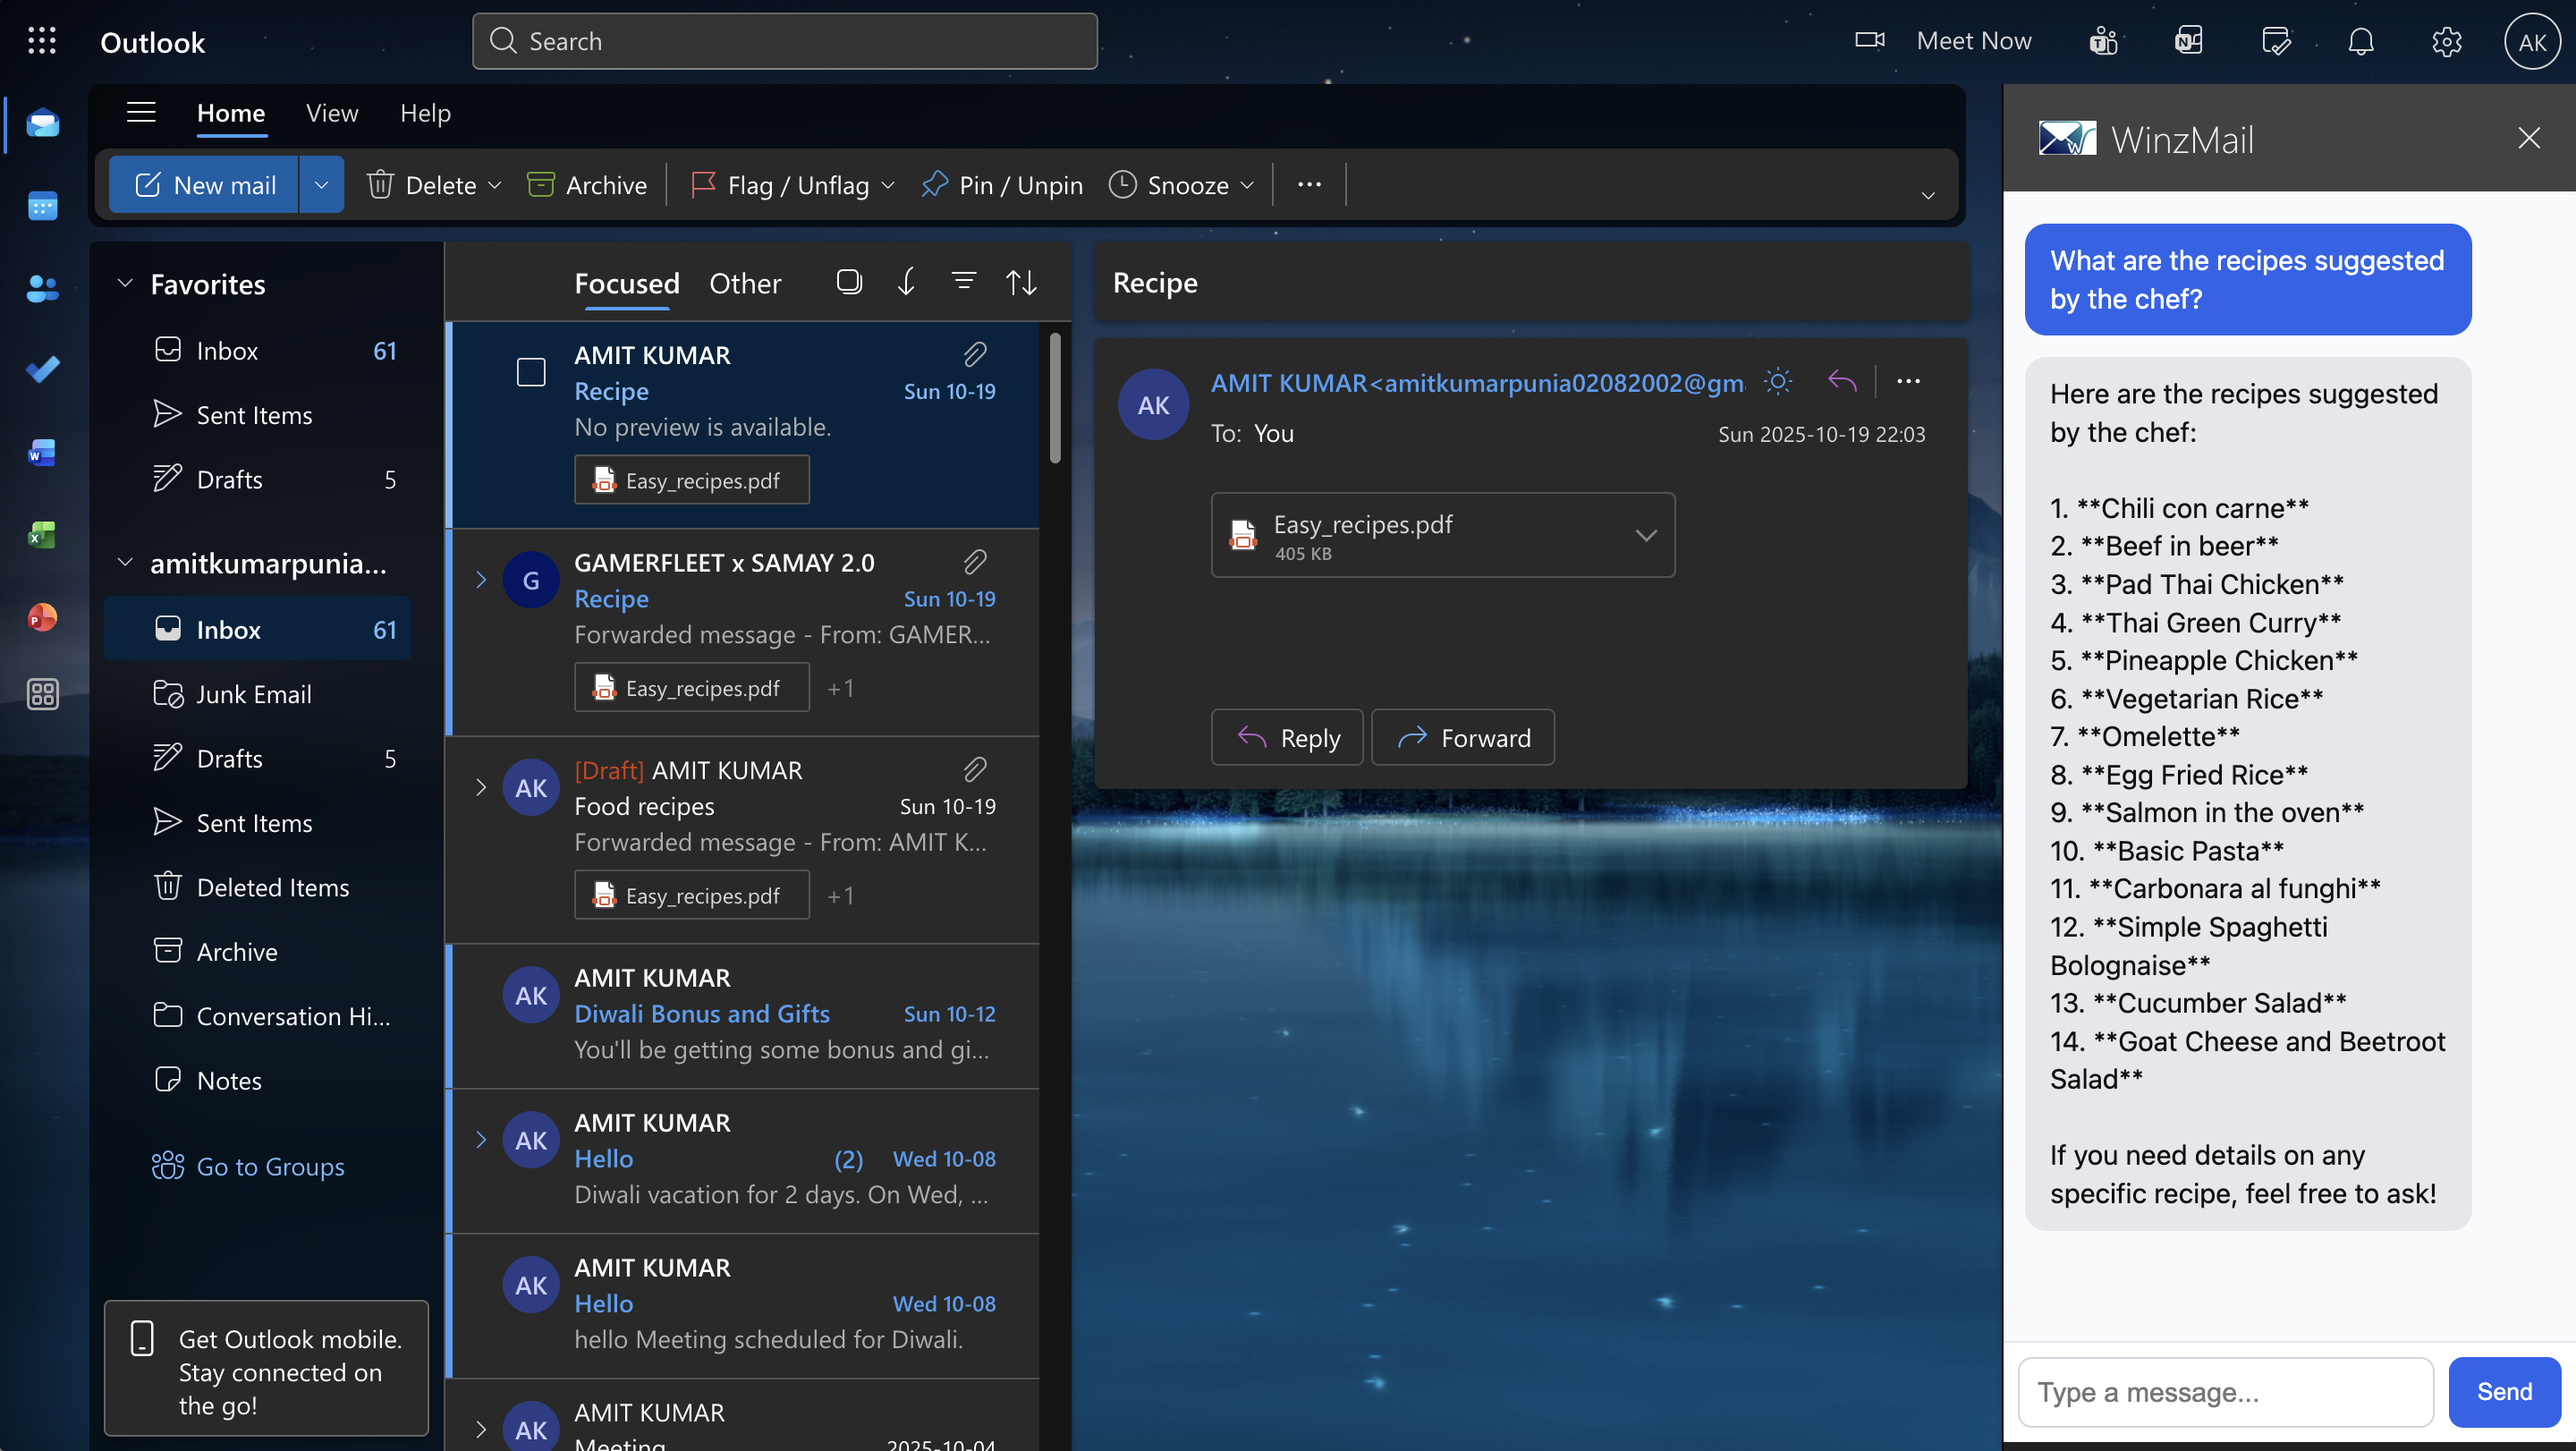This screenshot has height=1451, width=2576.
Task: Open the notifications bell
Action: coord(2360,41)
